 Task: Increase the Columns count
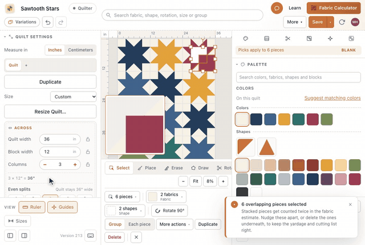[75, 164]
